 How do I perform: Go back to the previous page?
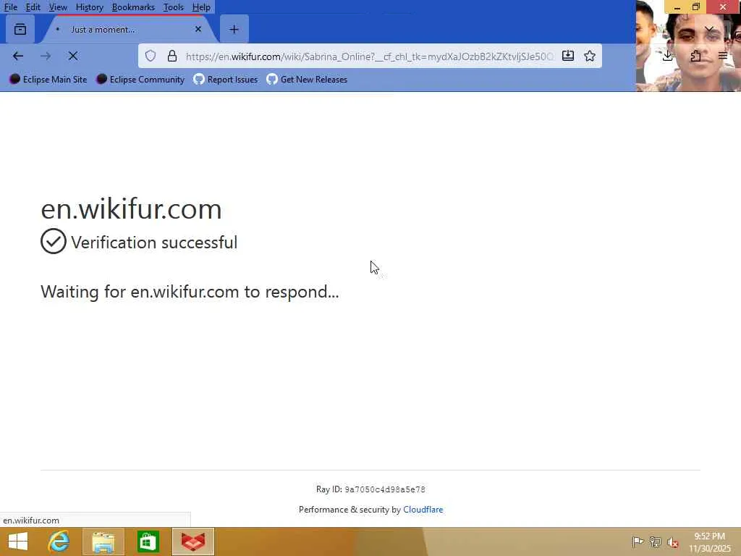(18, 56)
